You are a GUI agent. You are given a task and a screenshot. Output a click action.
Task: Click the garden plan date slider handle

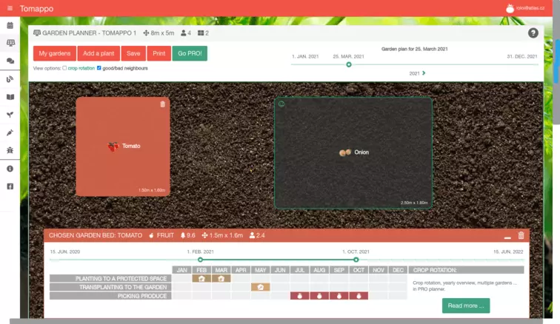[x=349, y=64]
